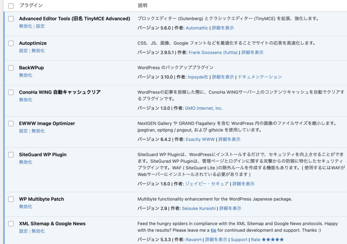Click 無効化 under ConoHa WING plugin
This screenshot has width=347, height=244.
pos(26,100)
